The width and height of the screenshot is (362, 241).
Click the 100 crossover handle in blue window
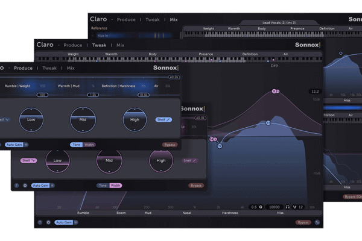tap(42, 95)
